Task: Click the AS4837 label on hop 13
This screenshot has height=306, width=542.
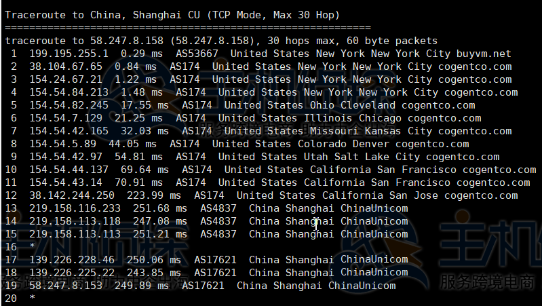Action: pos(218,208)
